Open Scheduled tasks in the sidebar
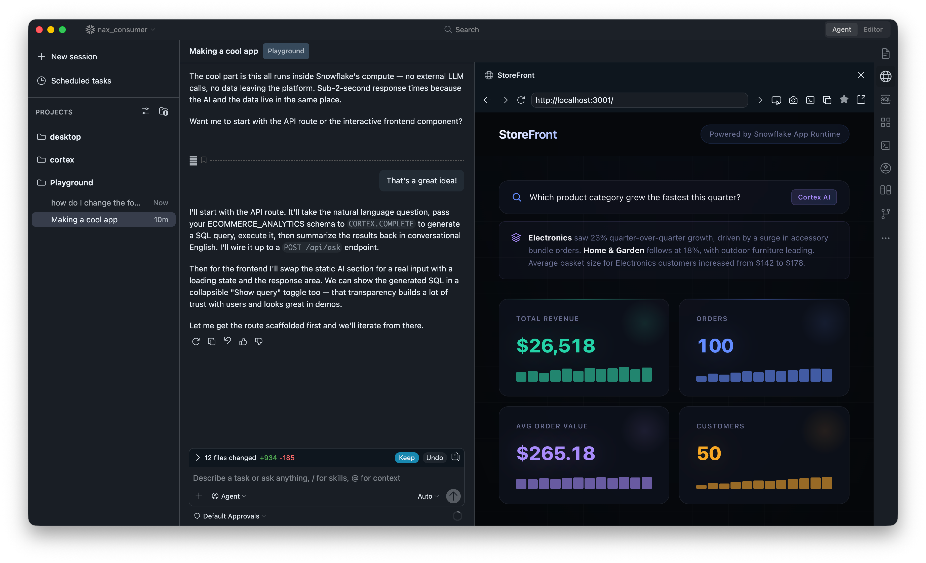Screen dimensions: 926x563 point(81,81)
